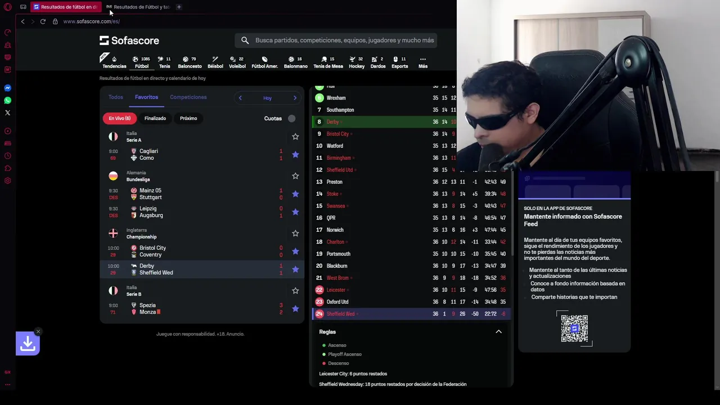
Task: Close the floating download button
Action: pyautogui.click(x=38, y=331)
